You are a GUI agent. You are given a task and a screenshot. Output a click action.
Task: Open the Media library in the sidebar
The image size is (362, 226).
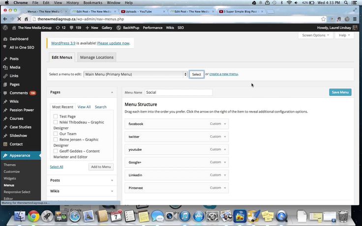coord(15,67)
